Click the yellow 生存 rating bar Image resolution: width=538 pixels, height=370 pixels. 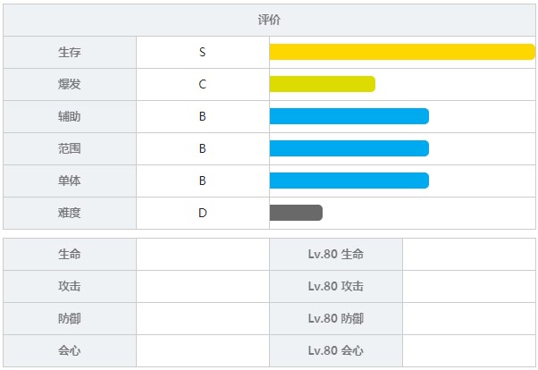pyautogui.click(x=402, y=52)
